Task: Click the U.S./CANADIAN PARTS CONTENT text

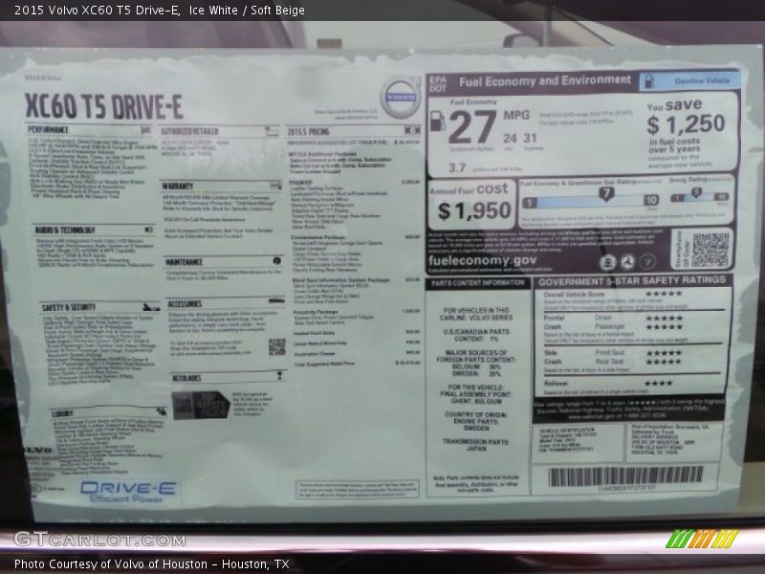Action: (476, 335)
